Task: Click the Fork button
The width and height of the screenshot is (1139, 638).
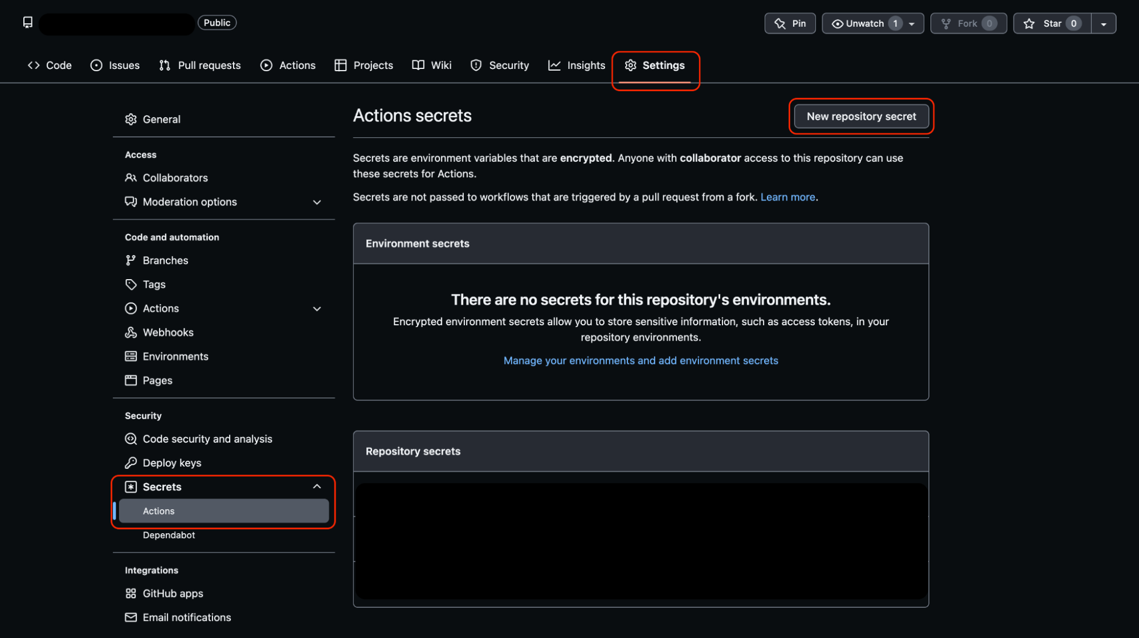Action: point(969,23)
